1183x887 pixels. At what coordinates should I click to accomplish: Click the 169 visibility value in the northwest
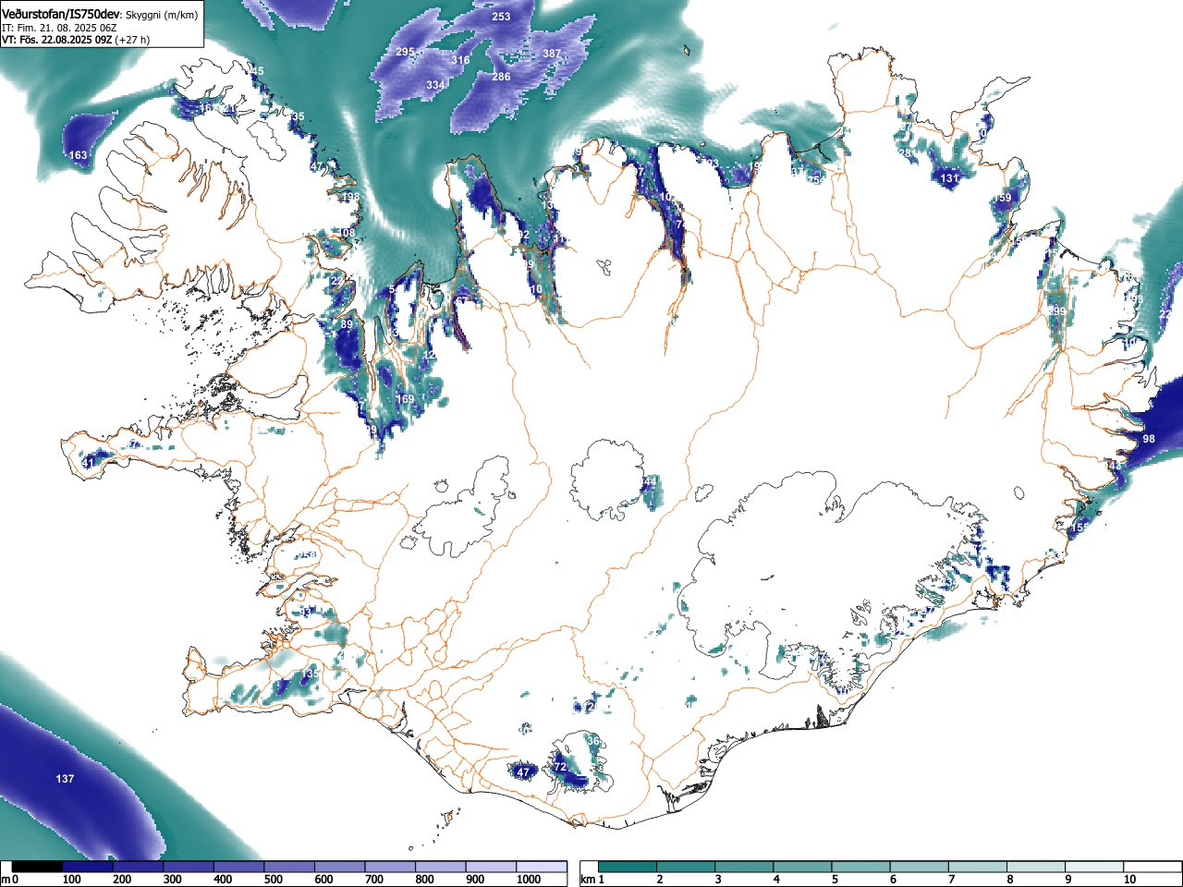(405, 399)
